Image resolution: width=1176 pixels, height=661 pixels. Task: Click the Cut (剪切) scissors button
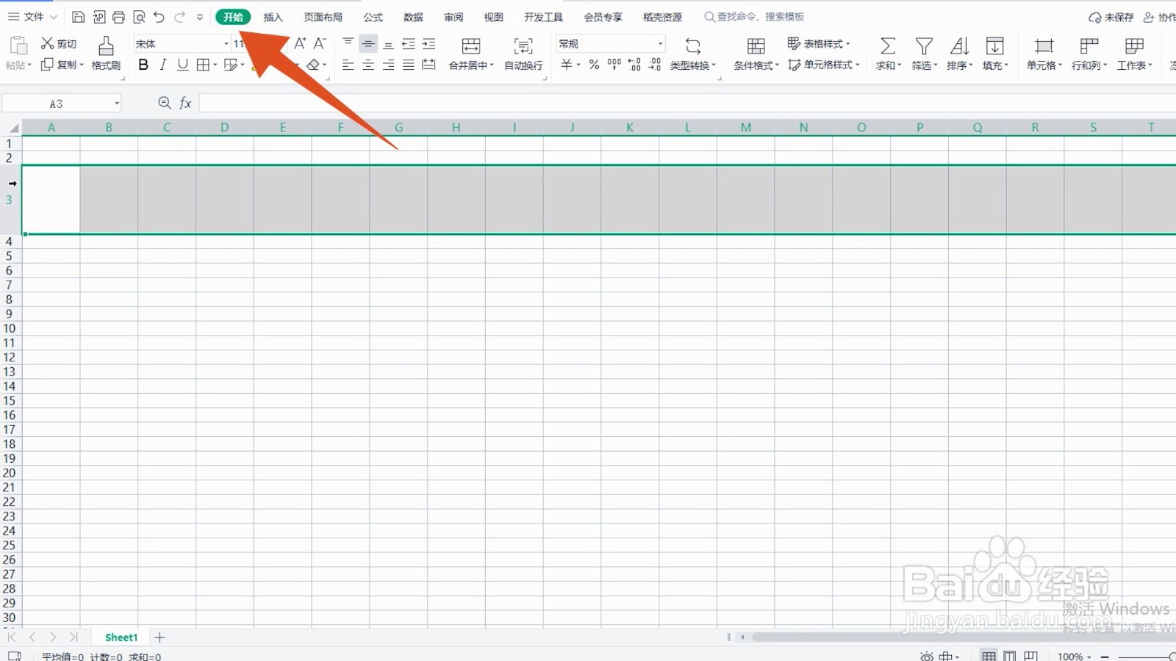(59, 44)
